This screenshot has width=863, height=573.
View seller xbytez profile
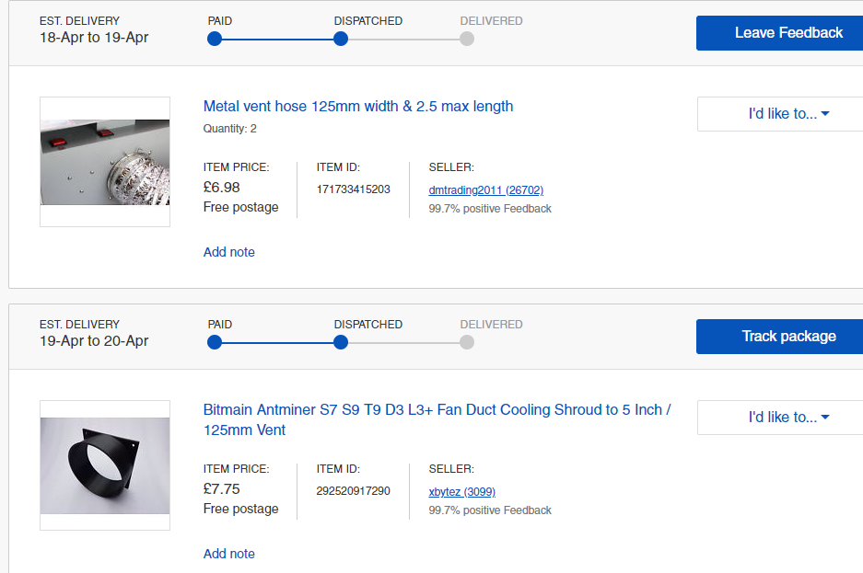tap(461, 491)
